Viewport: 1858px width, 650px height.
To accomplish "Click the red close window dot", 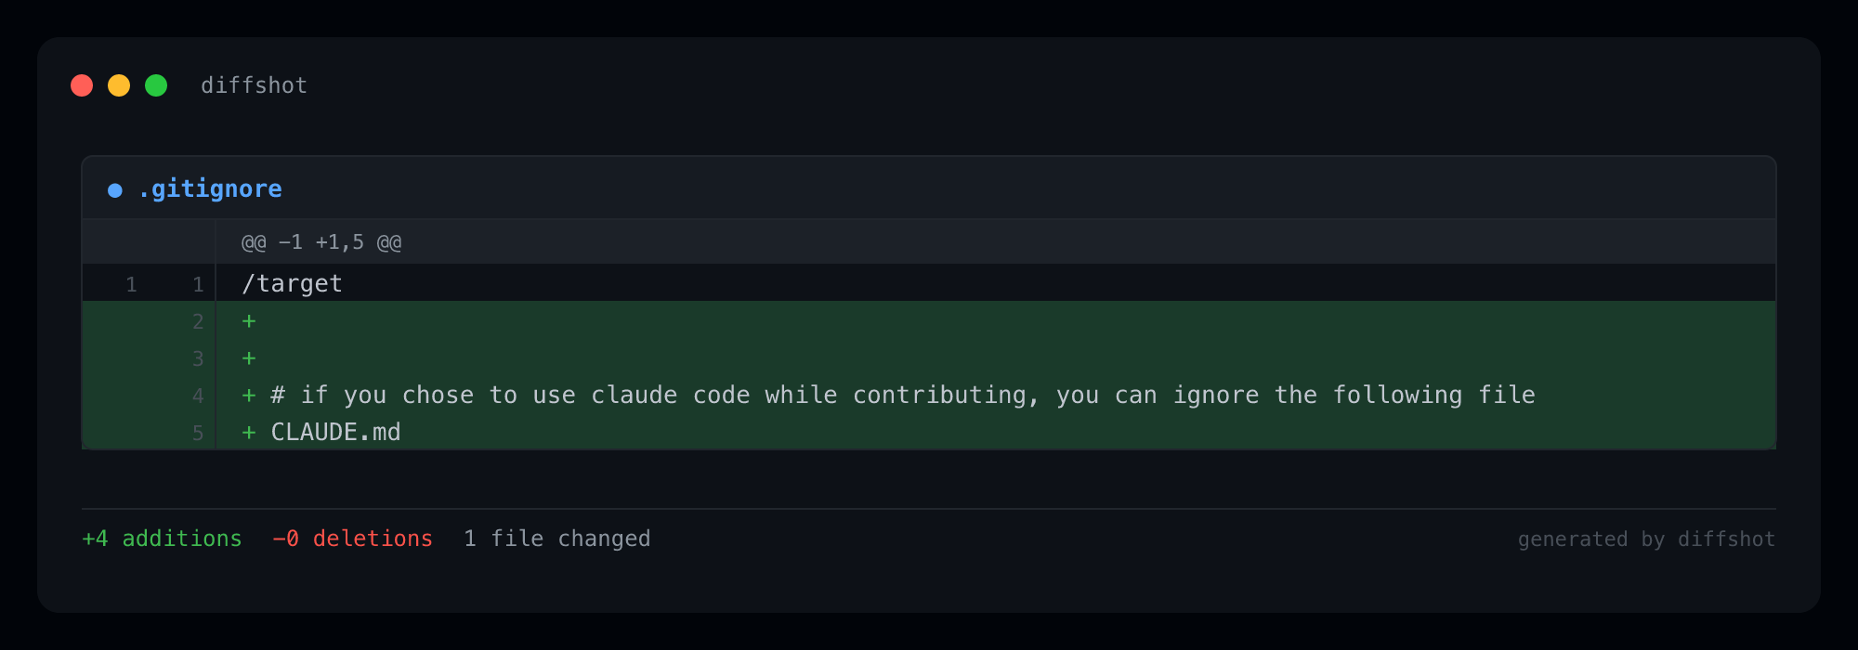I will (82, 85).
